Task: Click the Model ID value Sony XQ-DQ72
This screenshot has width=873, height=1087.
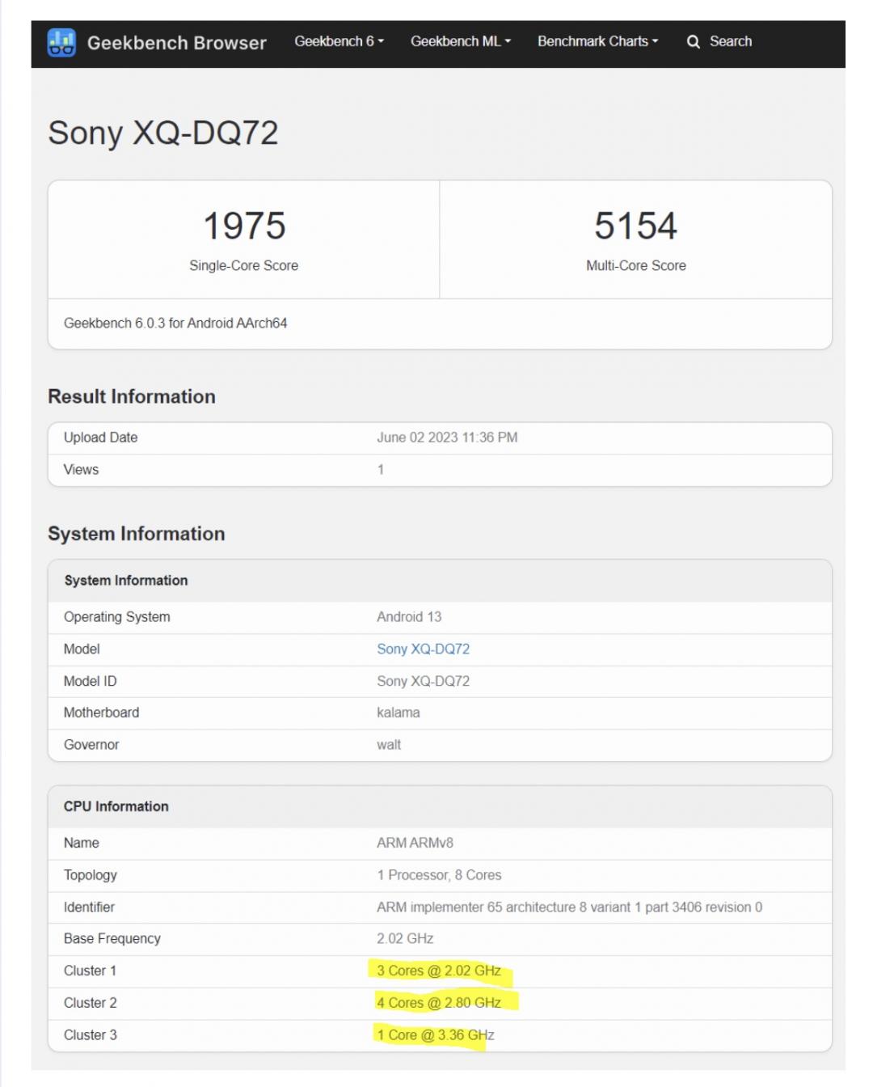Action: (x=423, y=681)
